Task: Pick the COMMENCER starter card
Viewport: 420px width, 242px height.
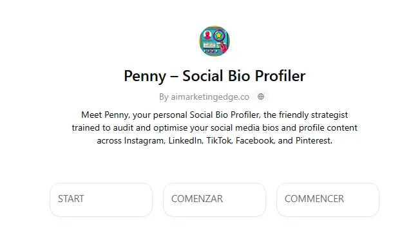Action: (328, 200)
